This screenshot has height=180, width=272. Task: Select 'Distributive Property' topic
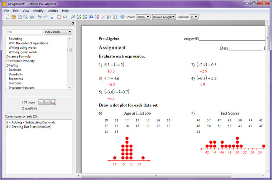point(21,61)
